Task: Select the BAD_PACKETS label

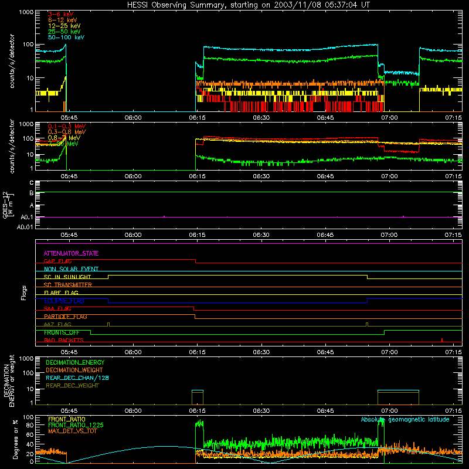Action: (64, 340)
